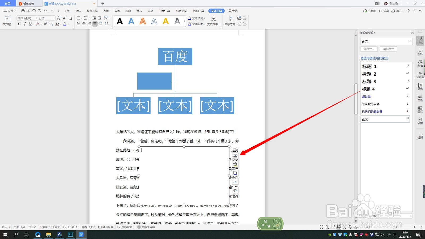
Task: Align text to the right
Action: pos(90,24)
